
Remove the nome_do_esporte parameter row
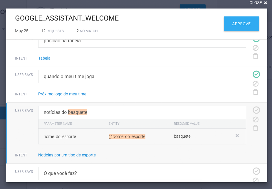[x=237, y=136]
